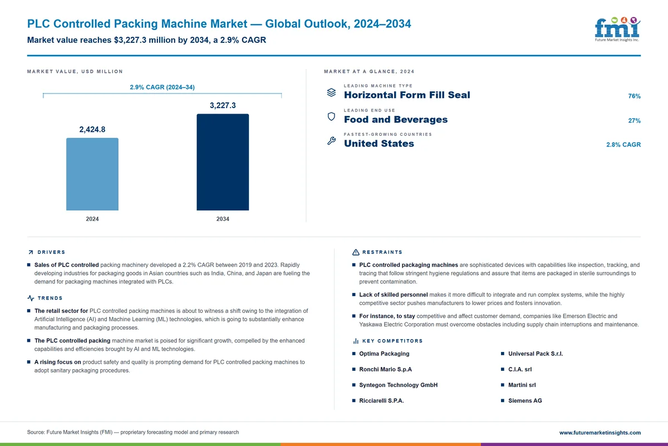This screenshot has height=446, width=668.
Task: Click the Leading End Use label
Action: coord(370,110)
